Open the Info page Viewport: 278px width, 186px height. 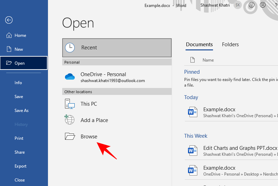[x=24, y=83]
